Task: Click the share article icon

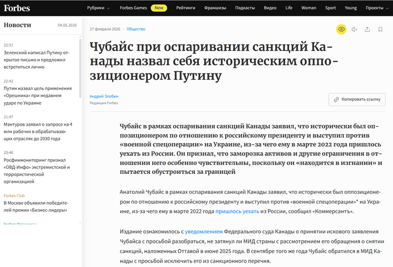Action: [x=367, y=29]
